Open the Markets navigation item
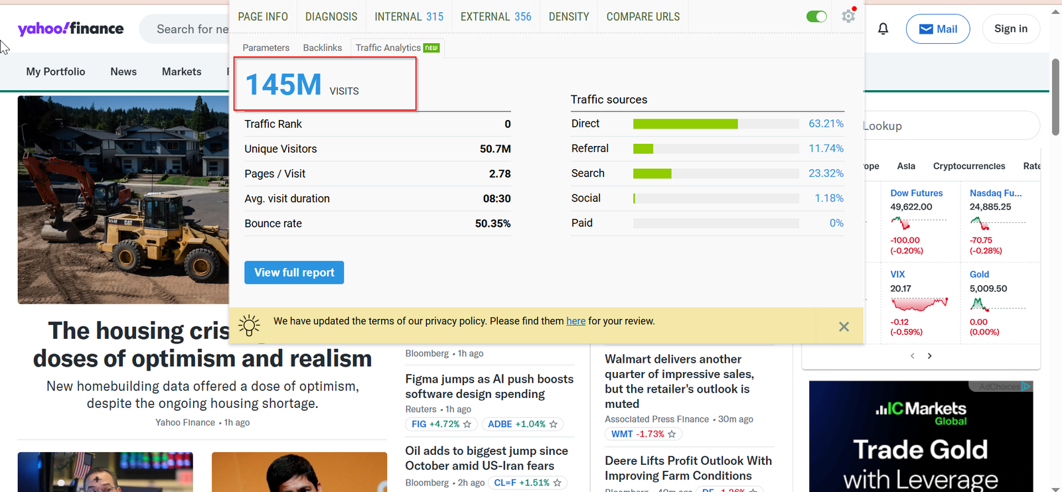The height and width of the screenshot is (492, 1062). 181,72
